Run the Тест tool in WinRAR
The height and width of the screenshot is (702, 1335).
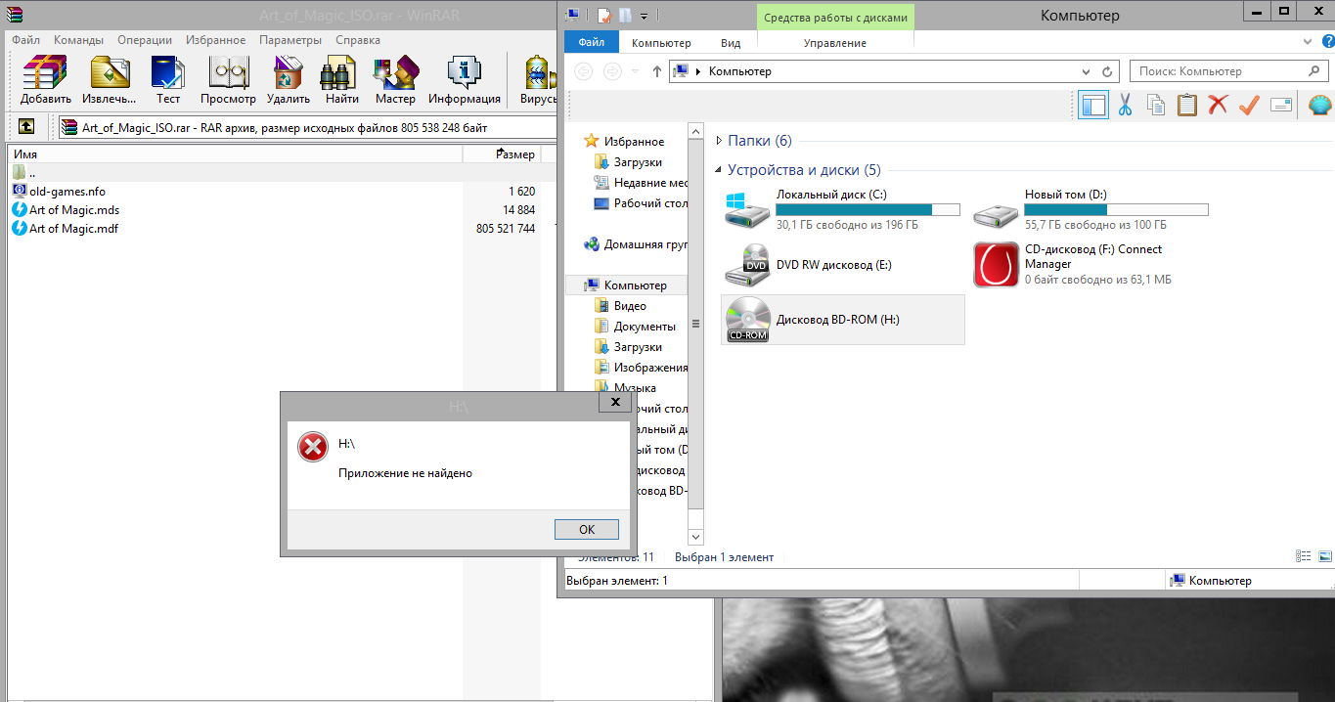coord(168,80)
